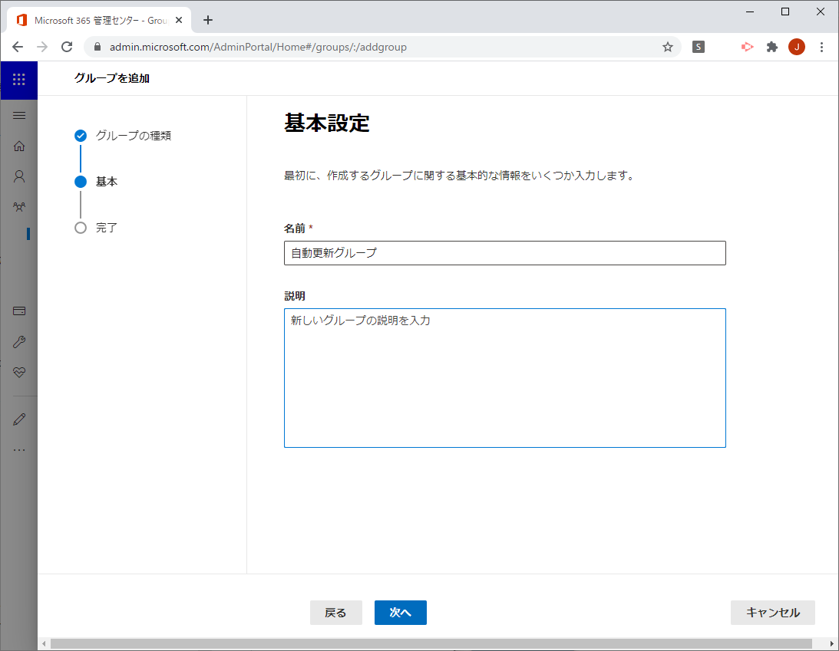839x651 pixels.
Task: Click the 次へ button
Action: [x=400, y=613]
